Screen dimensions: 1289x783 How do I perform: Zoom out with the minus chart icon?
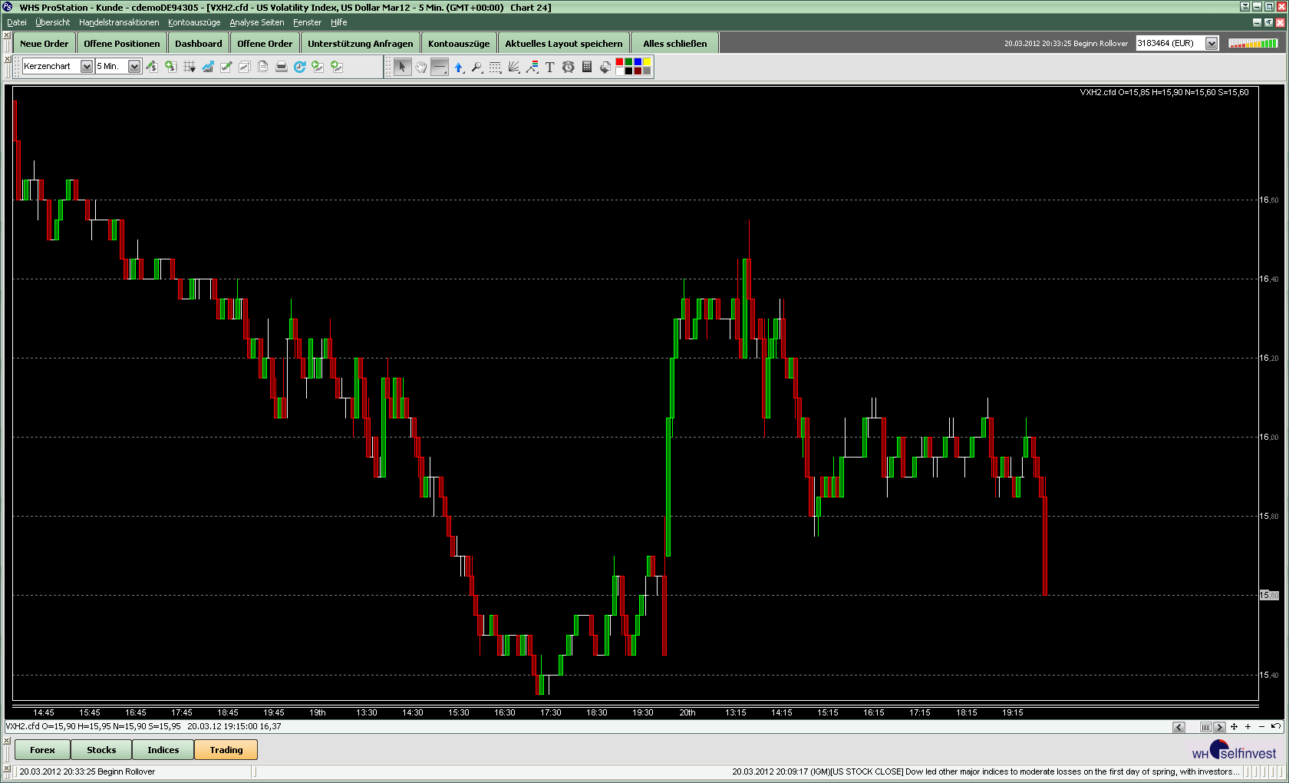point(1261,726)
